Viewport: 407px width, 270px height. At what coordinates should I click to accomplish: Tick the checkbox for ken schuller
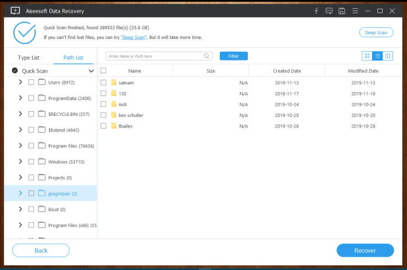coord(103,115)
